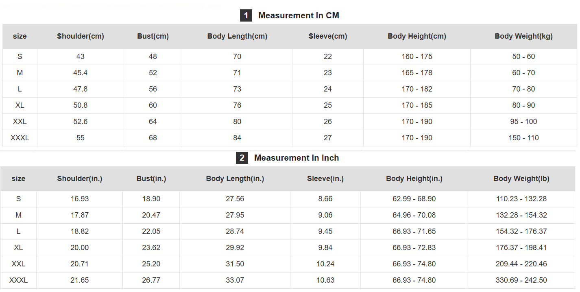Screen dimensions: 580x292
Task: Click the Measurement In CM heading
Action: 299,15
